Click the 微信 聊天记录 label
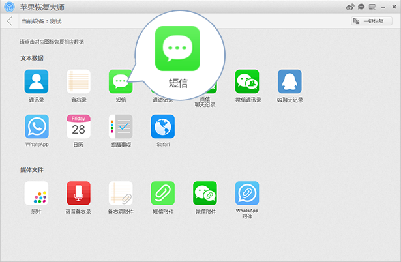The image size is (401, 262). point(205,102)
